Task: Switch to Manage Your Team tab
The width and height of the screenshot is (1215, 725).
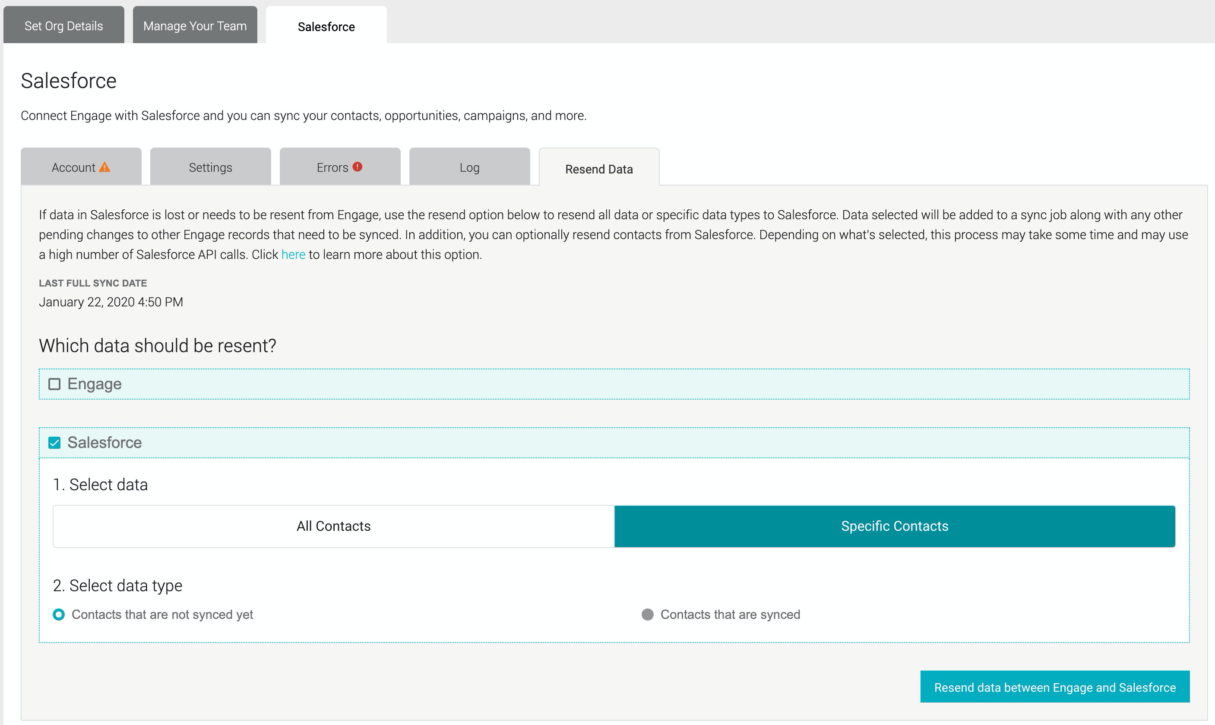Action: (x=195, y=25)
